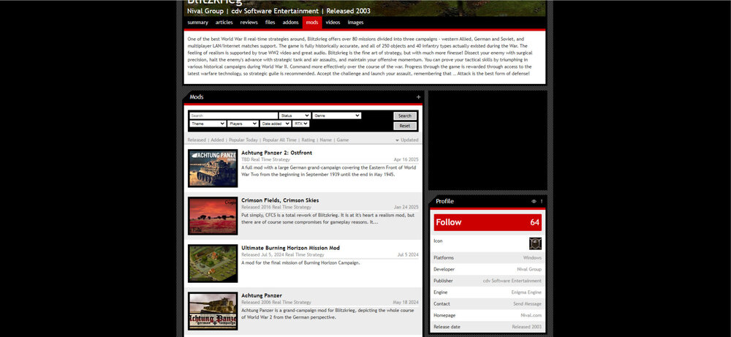Select the active mods tab
The image size is (731, 337).
click(x=312, y=23)
